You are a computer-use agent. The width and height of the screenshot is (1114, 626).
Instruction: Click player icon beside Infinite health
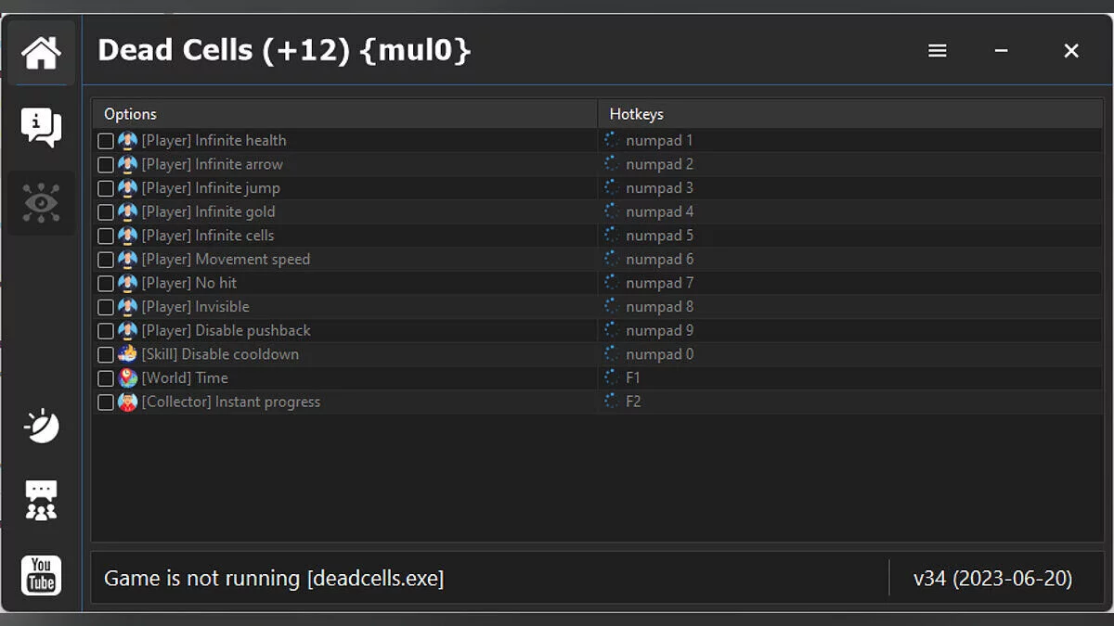pos(128,141)
